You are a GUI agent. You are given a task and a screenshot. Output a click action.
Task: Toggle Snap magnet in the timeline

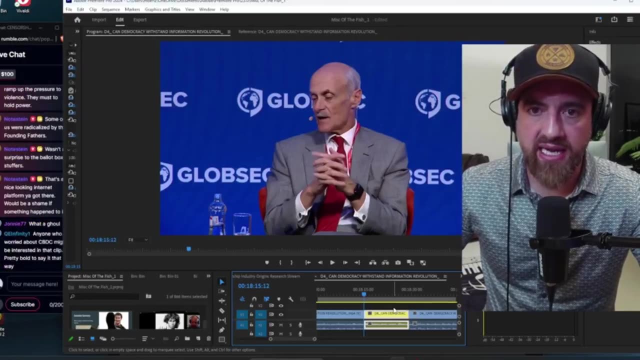(x=254, y=299)
